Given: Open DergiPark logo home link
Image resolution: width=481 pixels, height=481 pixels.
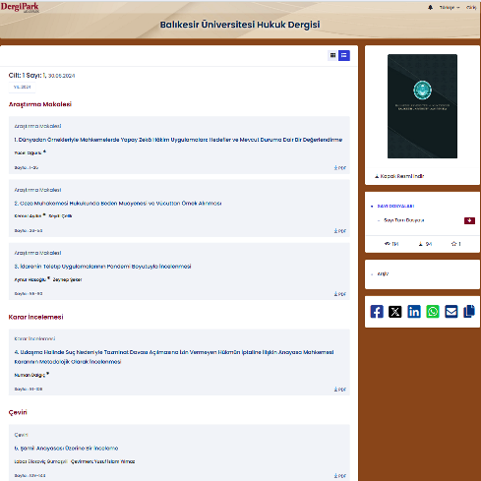Looking at the screenshot, I should [20, 7].
